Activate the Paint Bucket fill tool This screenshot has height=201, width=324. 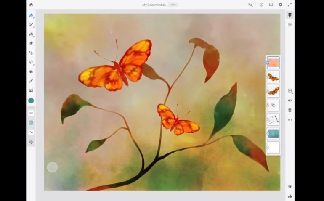pos(31,71)
